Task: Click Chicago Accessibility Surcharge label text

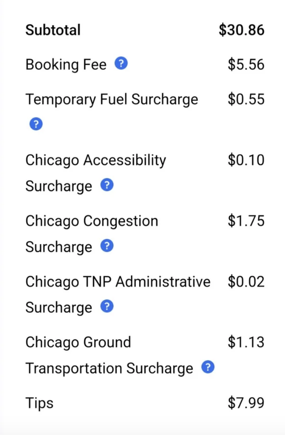Action: [x=95, y=160]
